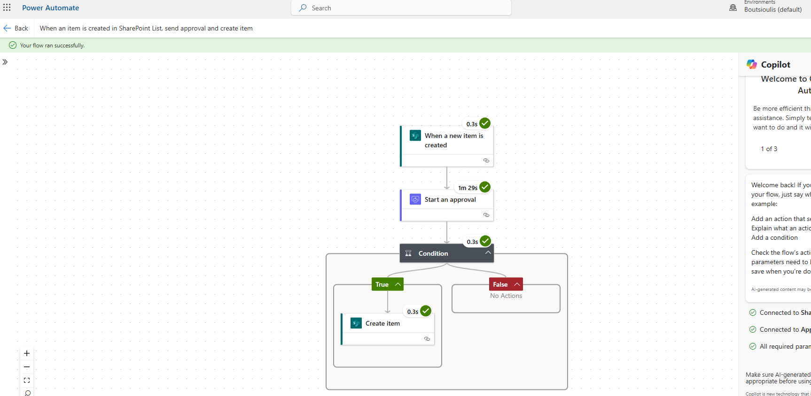
Task: Open the Condition action card
Action: pos(447,253)
